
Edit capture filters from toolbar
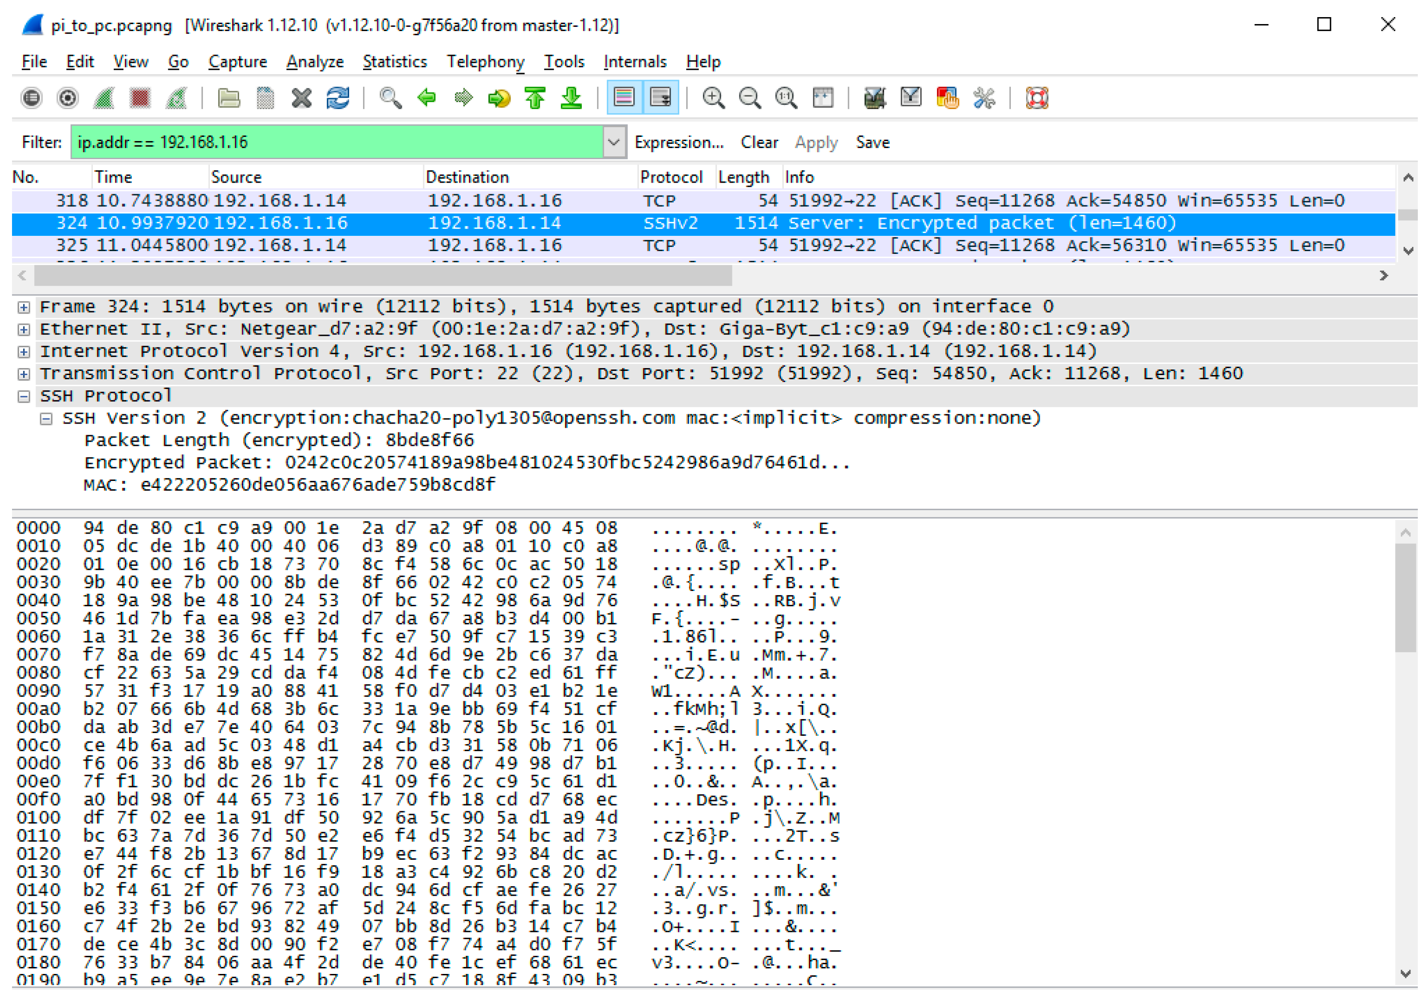(874, 98)
